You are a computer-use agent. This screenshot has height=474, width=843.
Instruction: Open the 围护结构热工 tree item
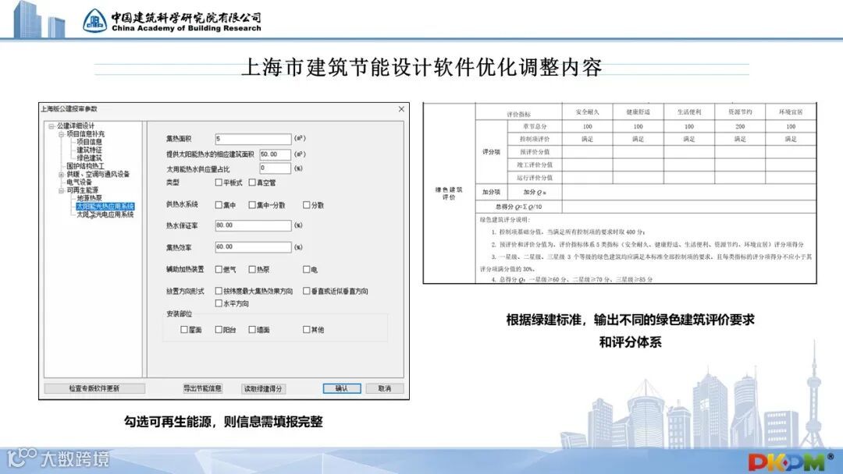point(86,166)
